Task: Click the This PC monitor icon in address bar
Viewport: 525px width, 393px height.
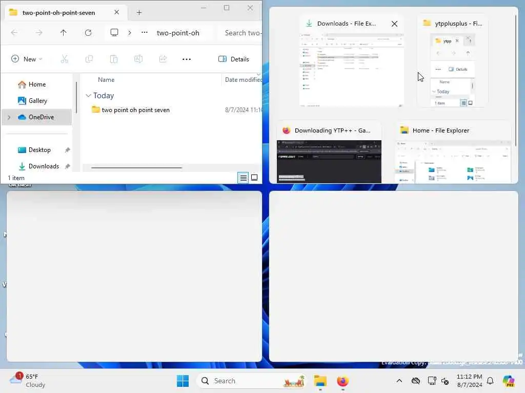Action: pyautogui.click(x=114, y=33)
